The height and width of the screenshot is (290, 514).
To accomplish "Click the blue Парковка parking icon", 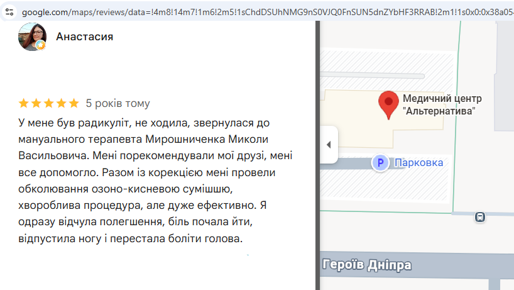I will click(x=380, y=162).
